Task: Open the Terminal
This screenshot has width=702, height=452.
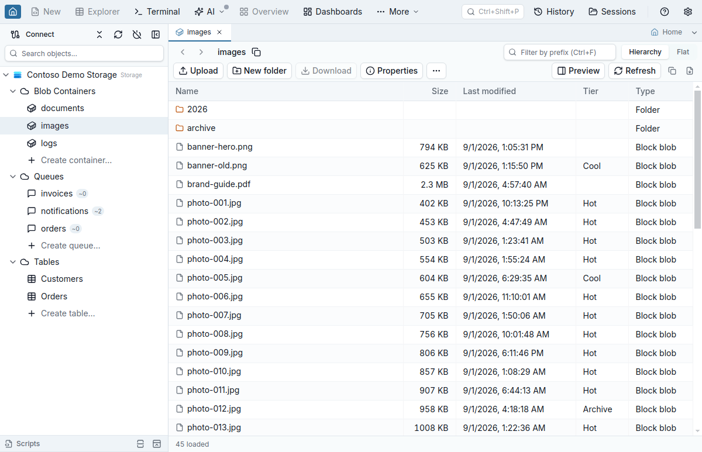Action: click(x=157, y=12)
